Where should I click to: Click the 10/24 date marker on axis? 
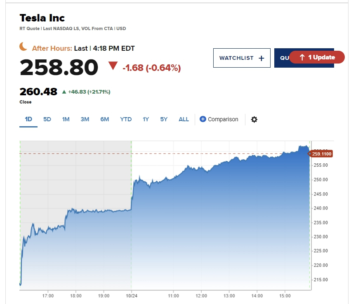click(x=131, y=296)
